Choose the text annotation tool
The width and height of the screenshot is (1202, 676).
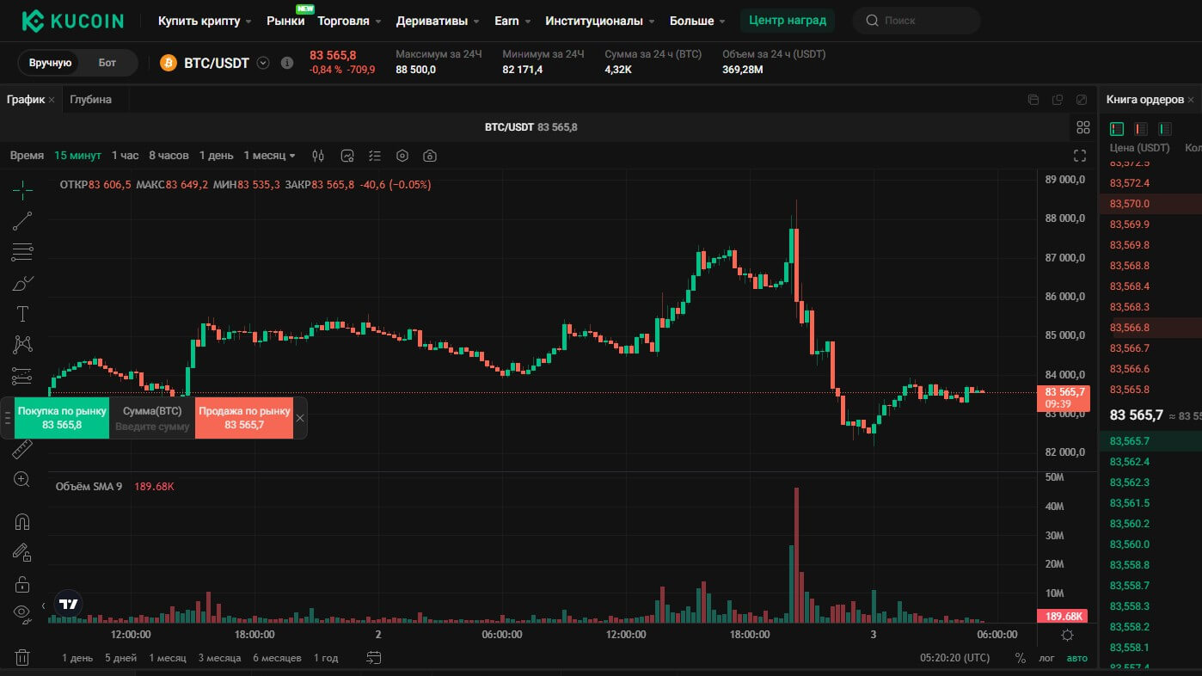coord(22,314)
